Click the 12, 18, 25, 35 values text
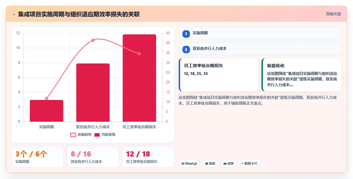 (x=196, y=74)
